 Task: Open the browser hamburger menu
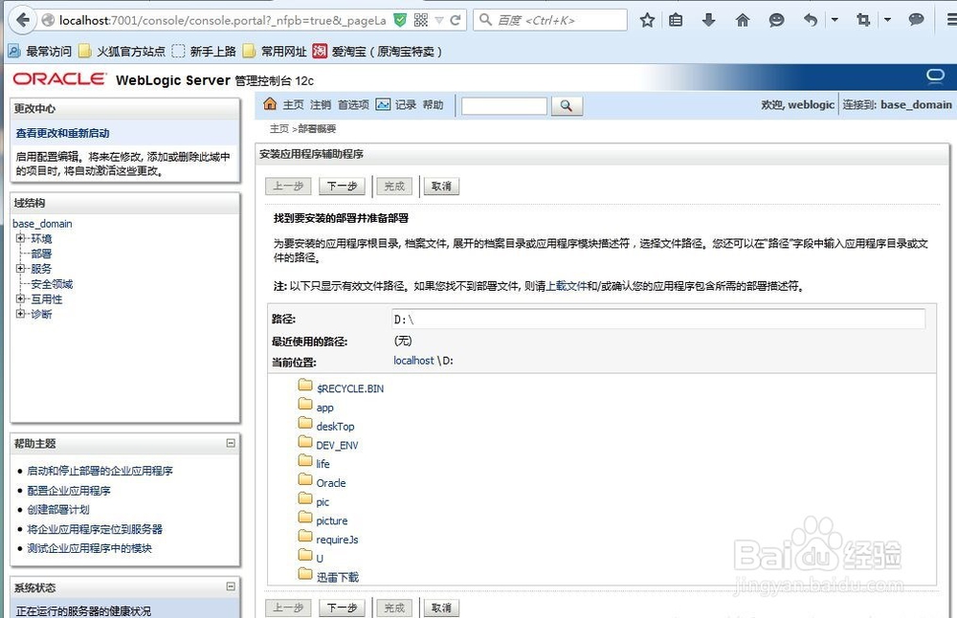[951, 20]
